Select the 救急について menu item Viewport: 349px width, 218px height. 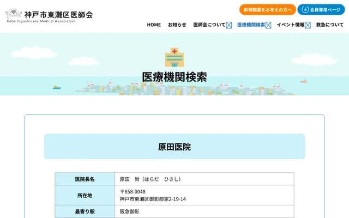tap(330, 25)
